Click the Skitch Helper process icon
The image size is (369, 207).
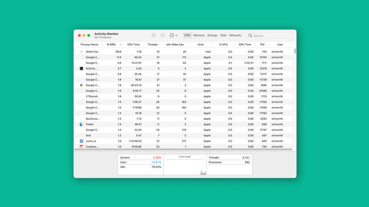(81, 52)
